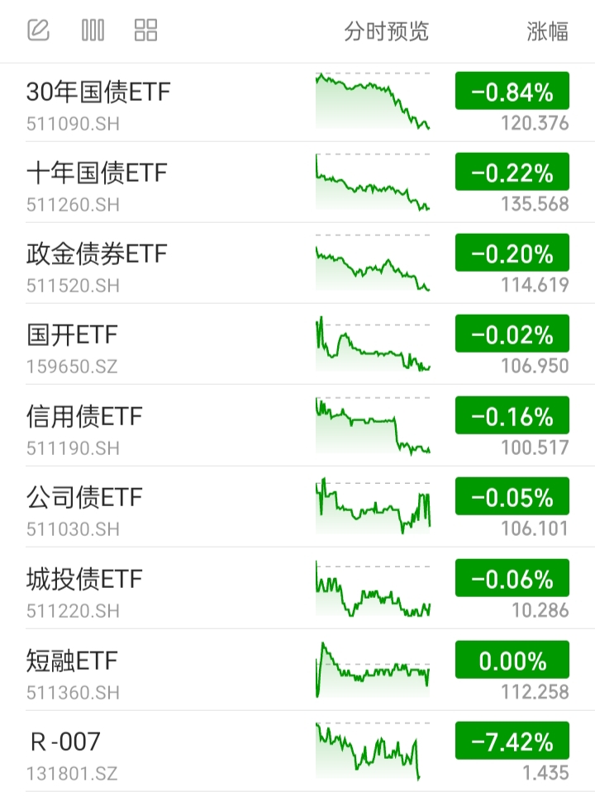Viewport: 595px width, 796px height.
Task: Toggle the 0.00% change badge
Action: coord(512,660)
